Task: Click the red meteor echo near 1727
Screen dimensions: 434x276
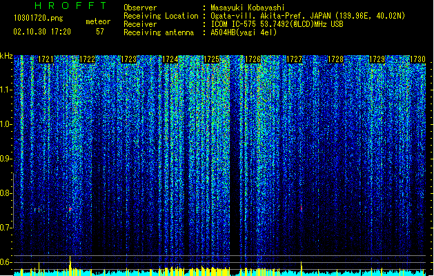Action: [301, 208]
